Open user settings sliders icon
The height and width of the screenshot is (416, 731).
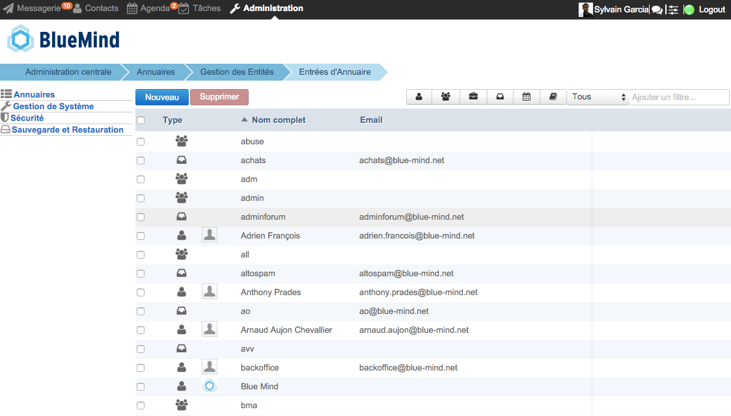pos(673,9)
